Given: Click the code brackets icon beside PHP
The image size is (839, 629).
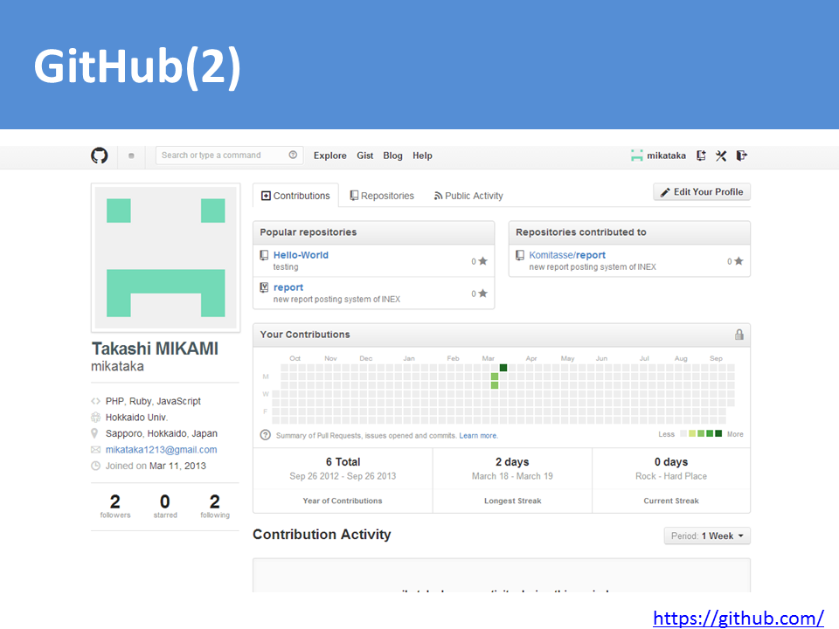Looking at the screenshot, I should click(x=96, y=401).
